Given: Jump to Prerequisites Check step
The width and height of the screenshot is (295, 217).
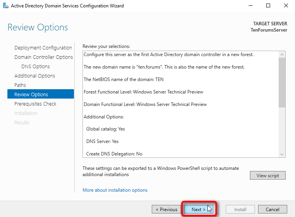Looking at the screenshot, I should 35,104.
